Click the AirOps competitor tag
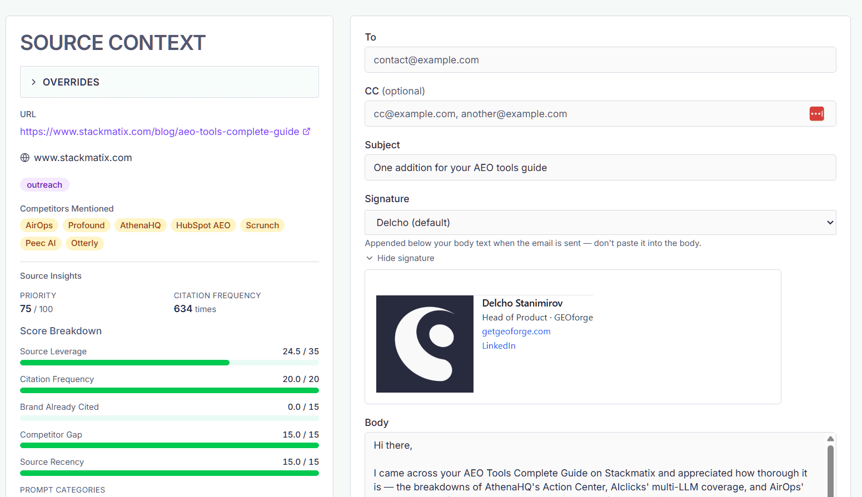Image resolution: width=862 pixels, height=497 pixels. coord(39,225)
